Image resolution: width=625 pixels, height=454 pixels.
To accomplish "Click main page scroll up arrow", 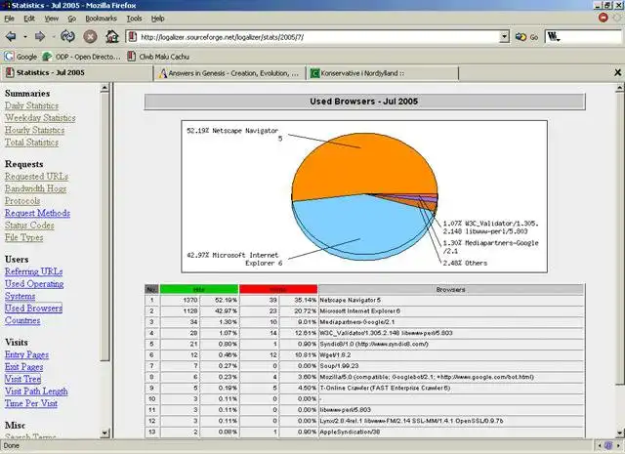I will [x=620, y=88].
